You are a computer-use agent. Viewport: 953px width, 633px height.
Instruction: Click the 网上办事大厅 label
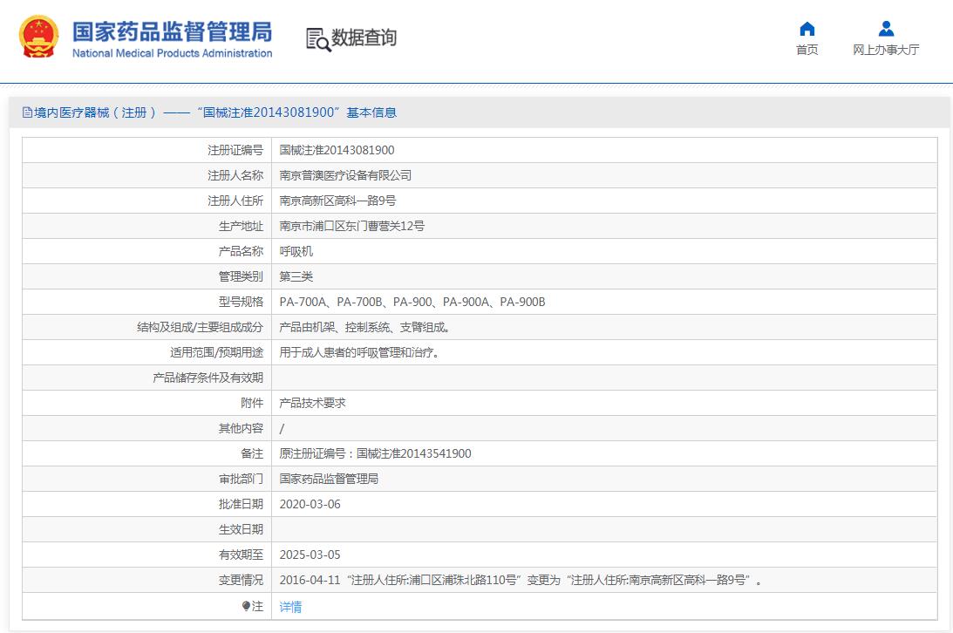click(886, 50)
